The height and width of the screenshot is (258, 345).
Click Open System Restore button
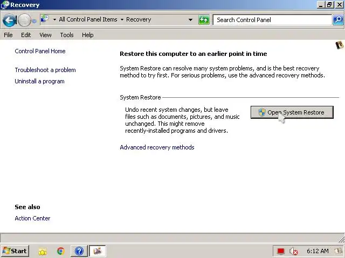292,112
